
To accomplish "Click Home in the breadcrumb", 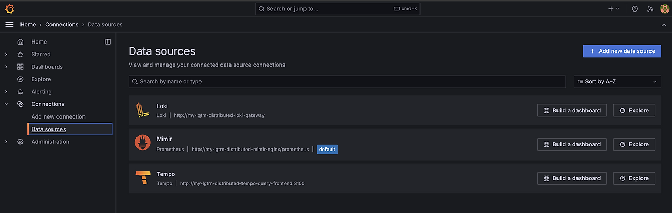I will [28, 25].
